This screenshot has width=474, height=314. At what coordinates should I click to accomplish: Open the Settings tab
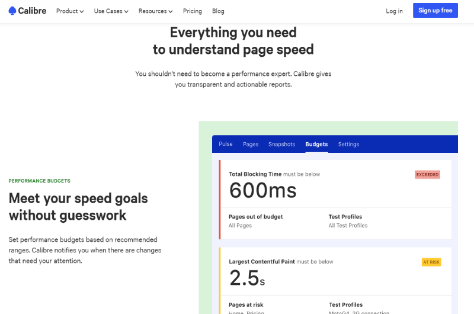[348, 144]
